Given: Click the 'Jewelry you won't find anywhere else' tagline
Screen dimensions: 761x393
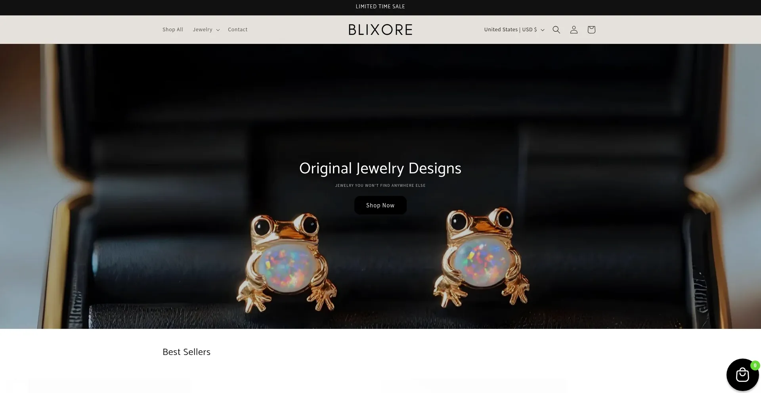Looking at the screenshot, I should tap(380, 185).
